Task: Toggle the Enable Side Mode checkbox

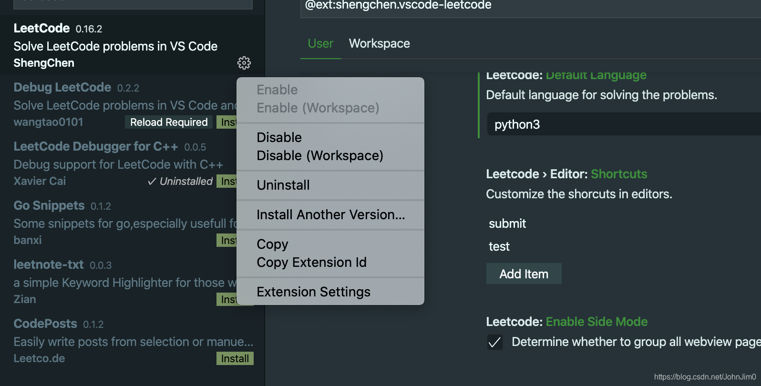Action: coord(495,342)
